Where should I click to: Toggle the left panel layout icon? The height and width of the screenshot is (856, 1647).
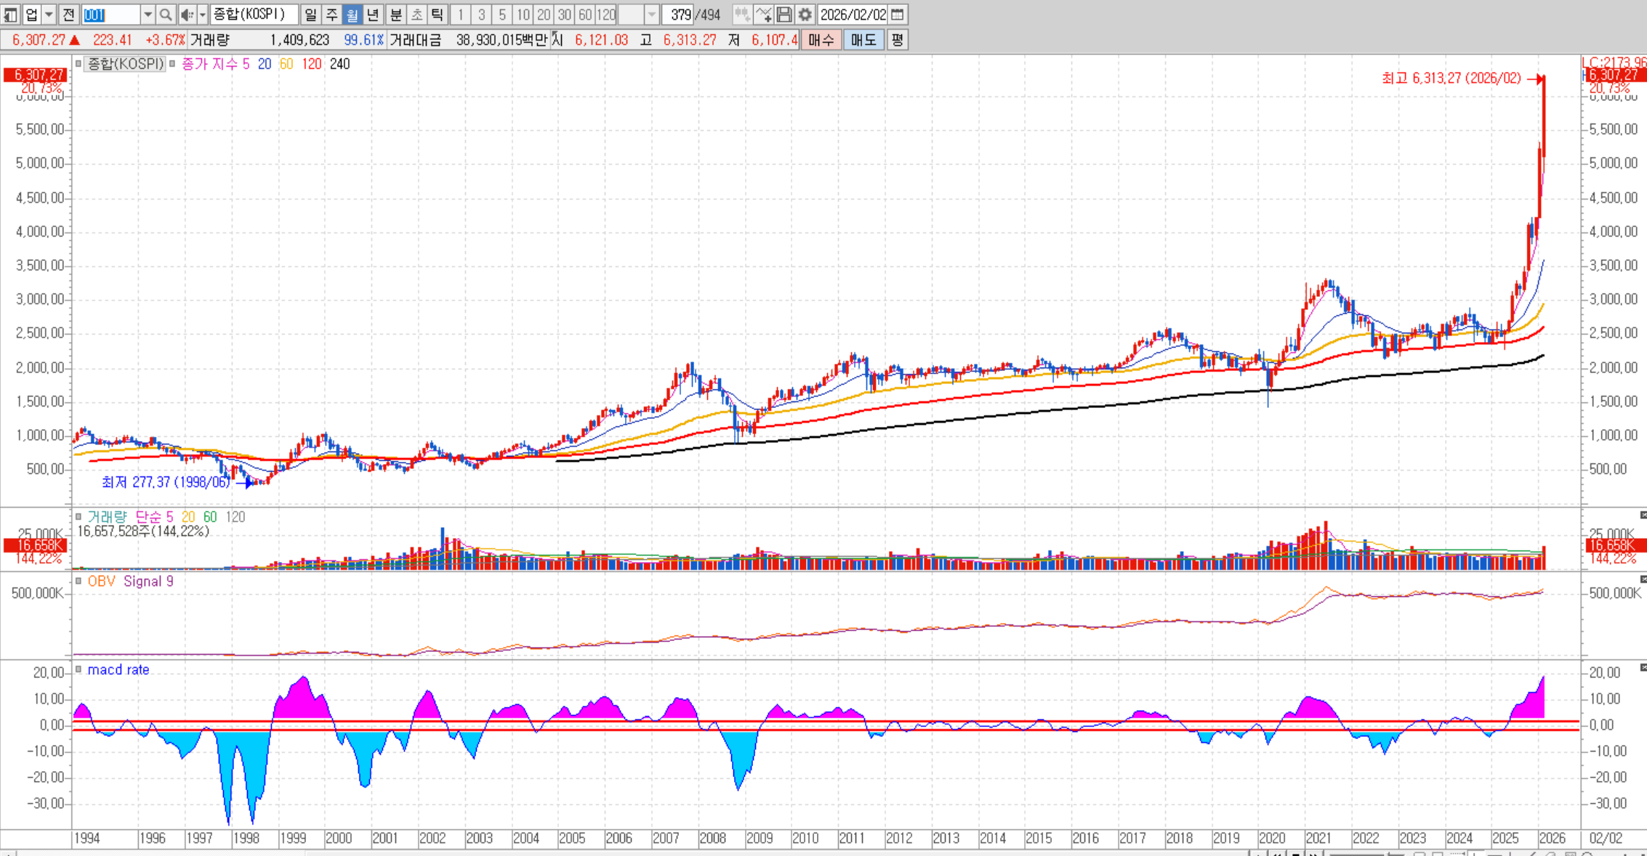click(10, 15)
